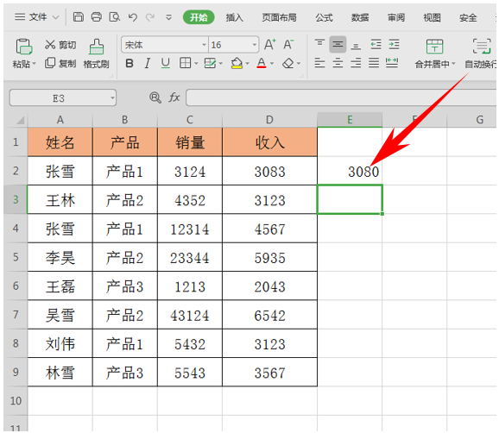499x433 pixels.
Task: Switch to the 公式 (Formulas) tab
Action: point(325,17)
